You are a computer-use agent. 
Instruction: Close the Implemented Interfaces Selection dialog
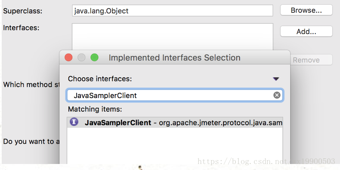coord(68,58)
